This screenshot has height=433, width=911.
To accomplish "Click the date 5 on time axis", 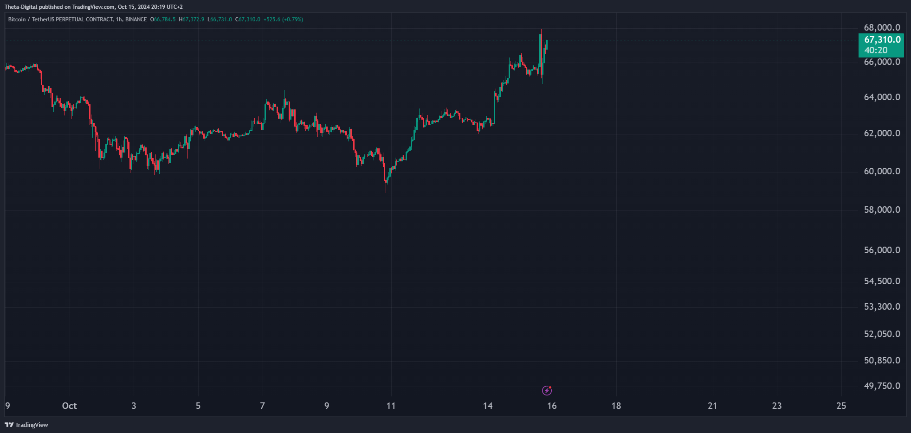I will (x=198, y=406).
